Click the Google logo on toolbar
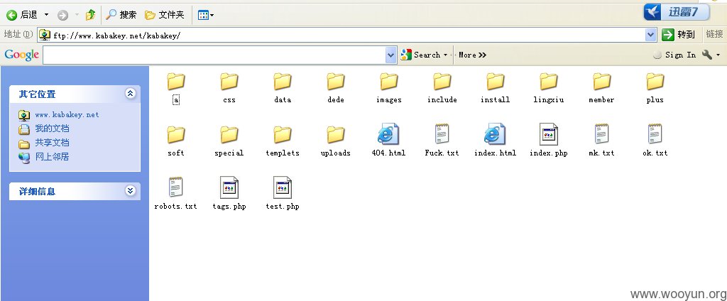Image resolution: width=727 pixels, height=301 pixels. click(21, 55)
